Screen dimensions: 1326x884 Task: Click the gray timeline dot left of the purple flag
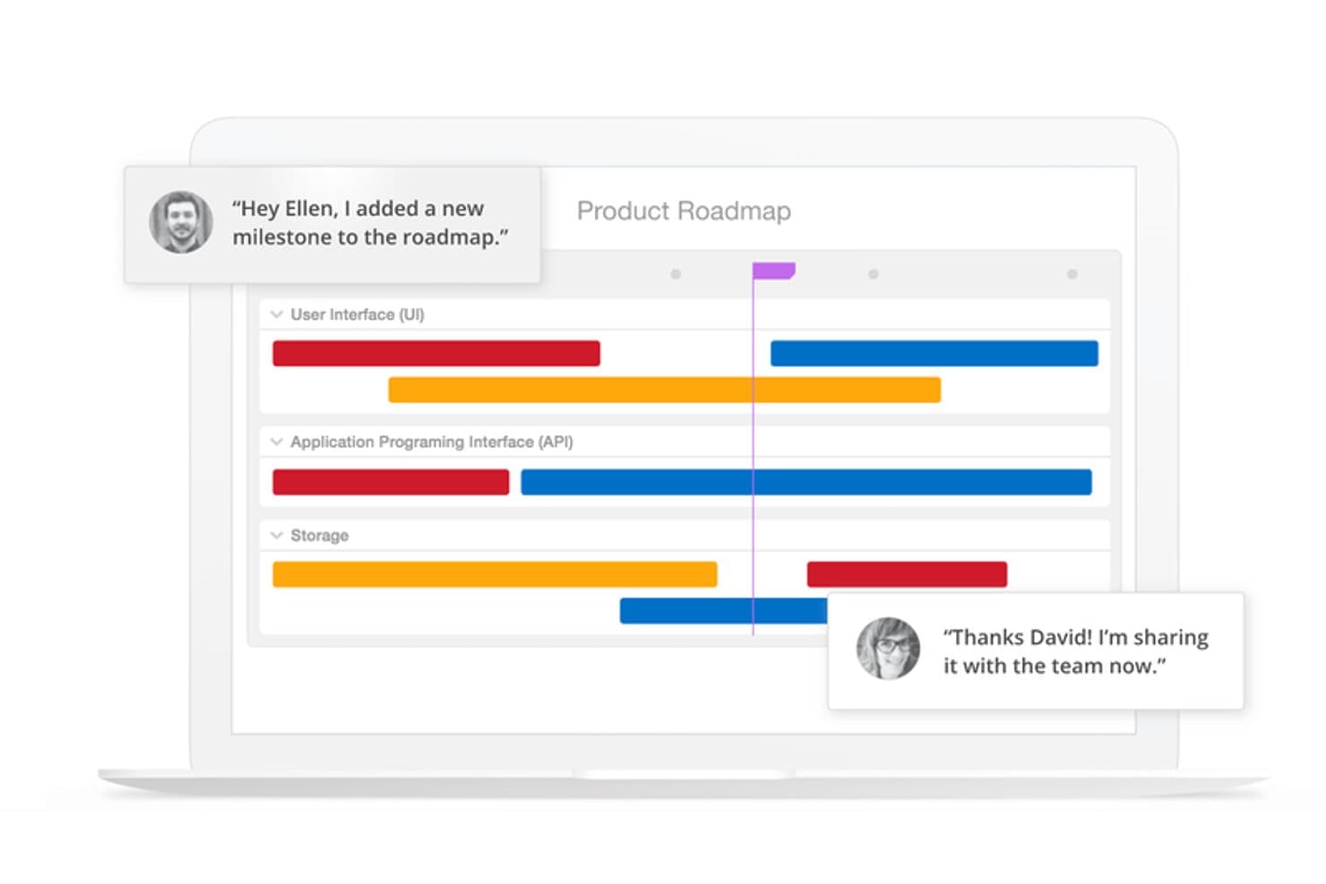[676, 274]
